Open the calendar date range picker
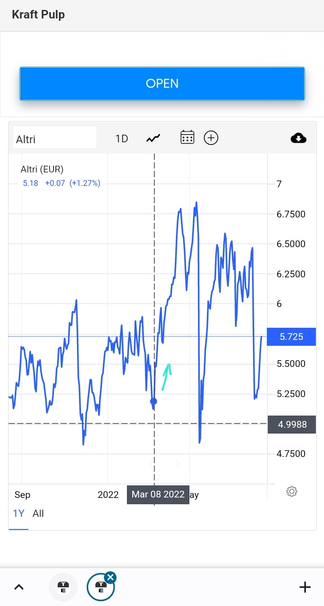324x606 pixels. point(187,137)
